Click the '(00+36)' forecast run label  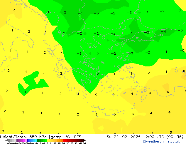coord(175,137)
